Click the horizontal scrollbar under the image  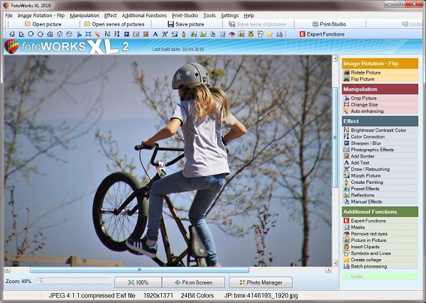point(139,270)
